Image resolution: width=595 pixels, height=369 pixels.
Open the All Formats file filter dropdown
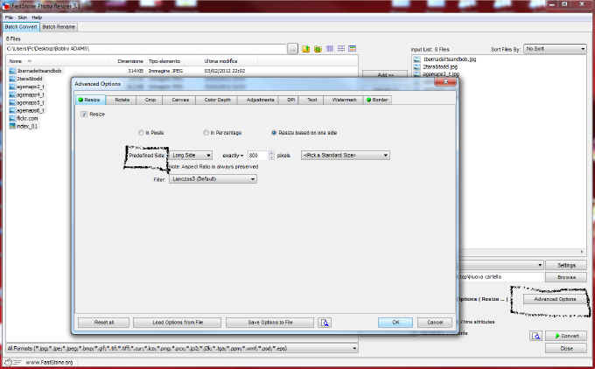[182, 348]
